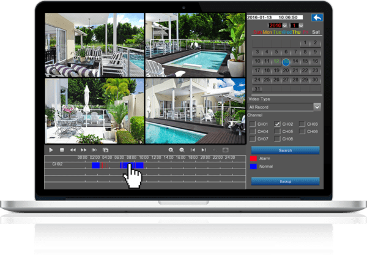Click the blue back arrow icon
367x255 pixels.
(316, 18)
